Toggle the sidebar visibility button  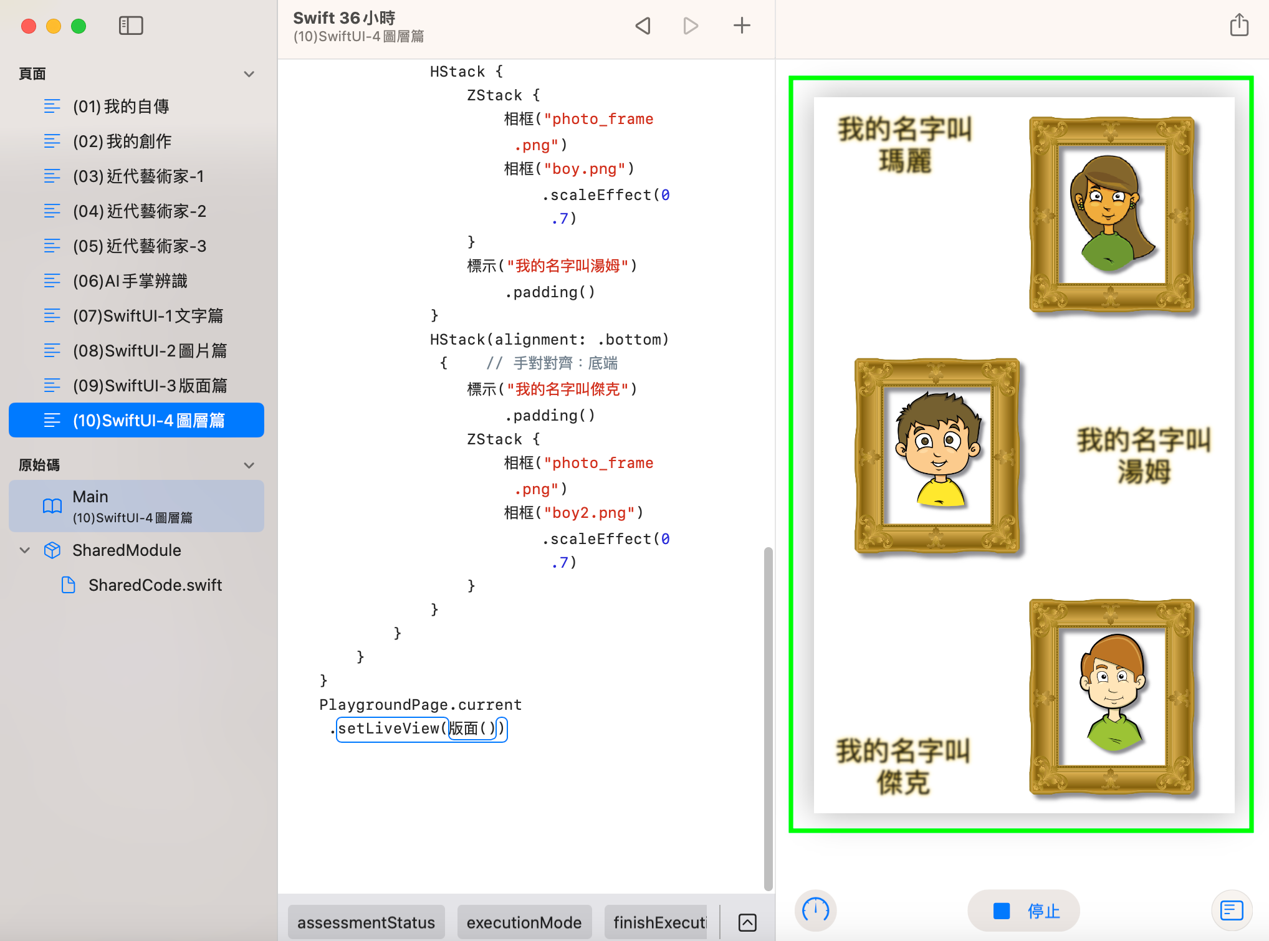pyautogui.click(x=131, y=26)
